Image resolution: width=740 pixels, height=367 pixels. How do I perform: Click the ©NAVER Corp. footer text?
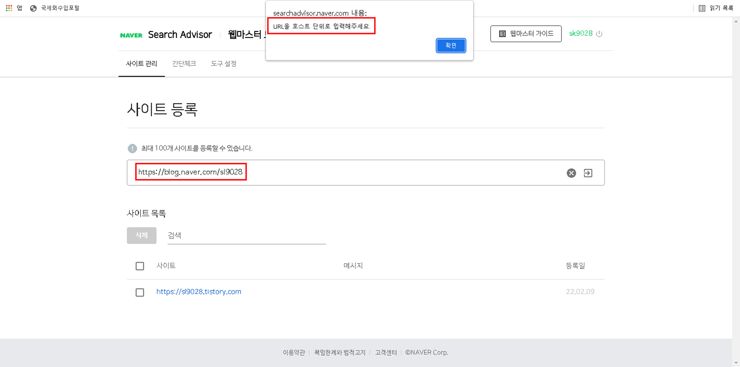pyautogui.click(x=427, y=353)
